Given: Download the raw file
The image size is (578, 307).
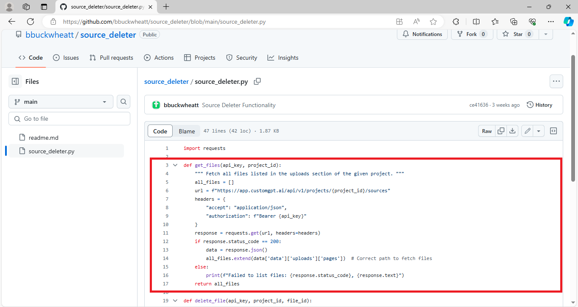Looking at the screenshot, I should (x=512, y=131).
